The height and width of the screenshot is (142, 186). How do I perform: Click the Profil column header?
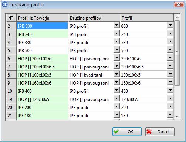click(147, 18)
